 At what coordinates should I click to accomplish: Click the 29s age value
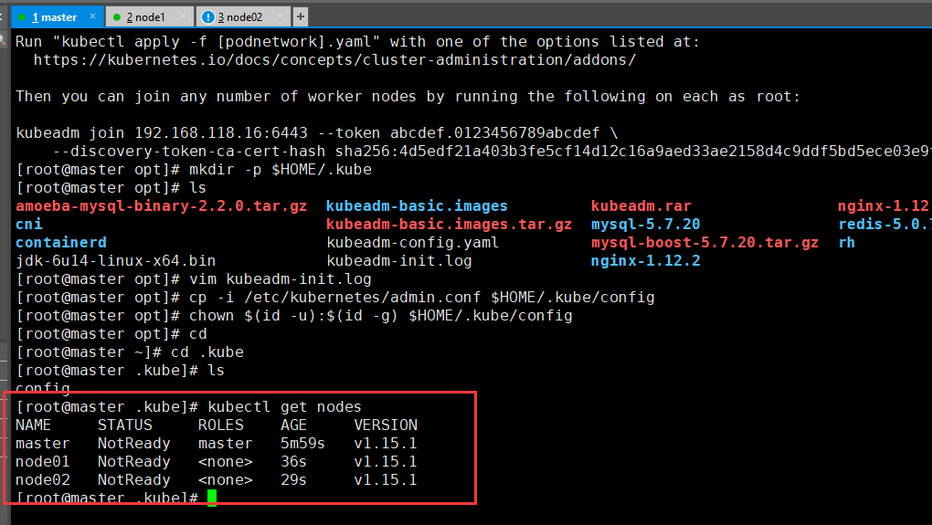click(293, 480)
